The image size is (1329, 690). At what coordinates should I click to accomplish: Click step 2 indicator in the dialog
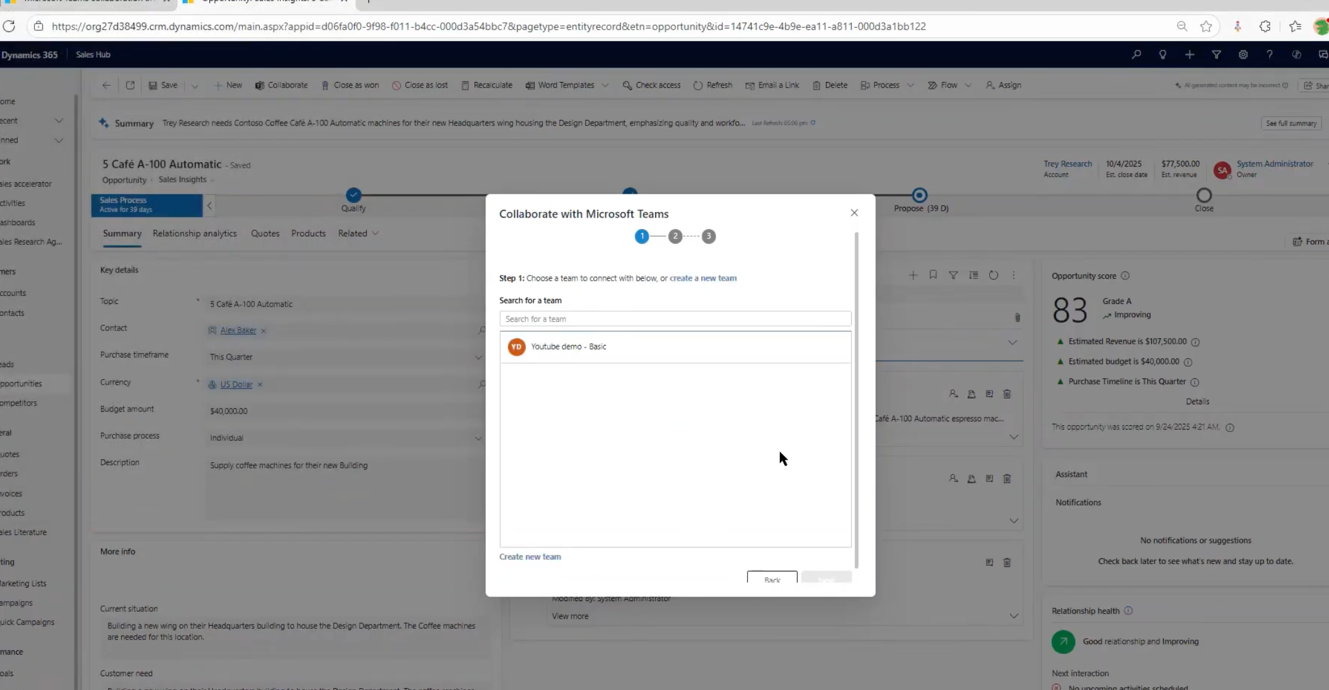675,237
